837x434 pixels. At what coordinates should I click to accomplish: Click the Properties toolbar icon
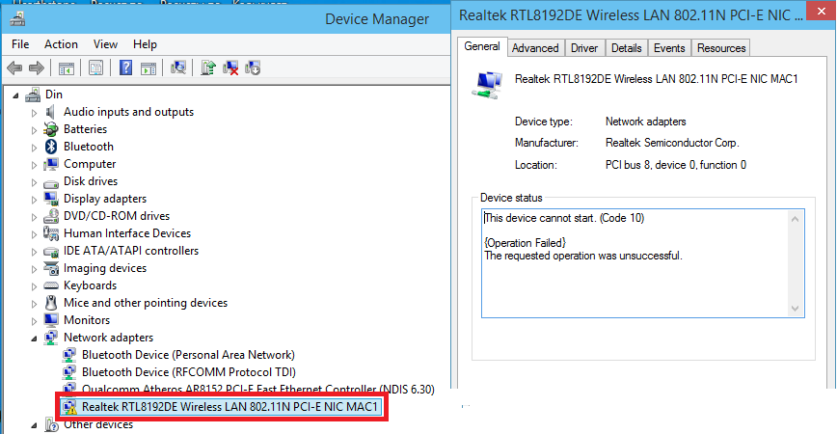point(96,68)
